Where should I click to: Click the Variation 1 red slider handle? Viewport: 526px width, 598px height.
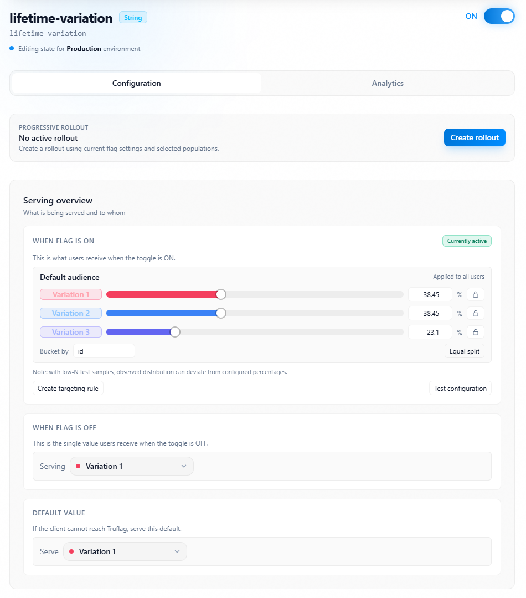click(221, 294)
